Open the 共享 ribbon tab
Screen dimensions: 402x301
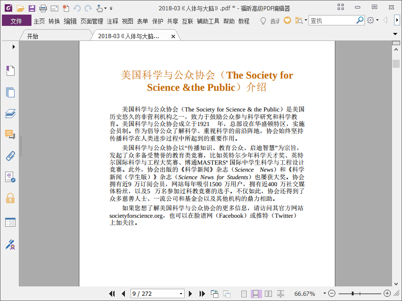[172, 21]
